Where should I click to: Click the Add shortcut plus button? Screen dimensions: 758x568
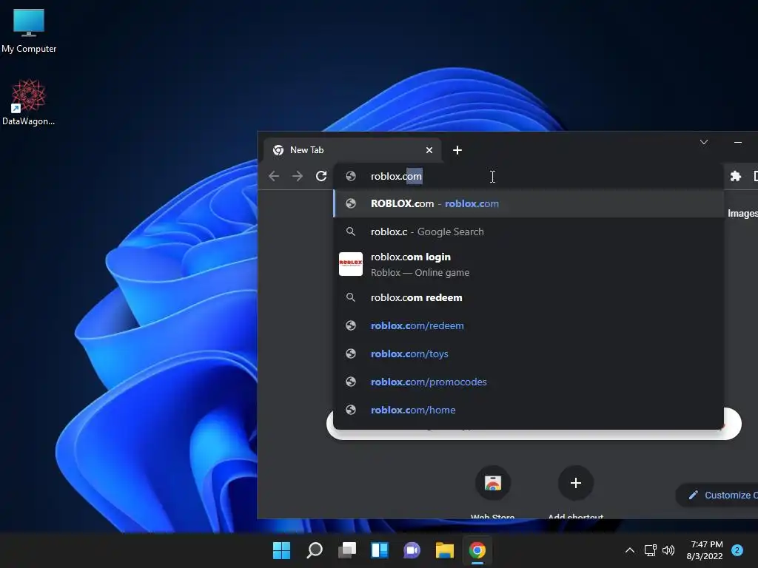575,483
